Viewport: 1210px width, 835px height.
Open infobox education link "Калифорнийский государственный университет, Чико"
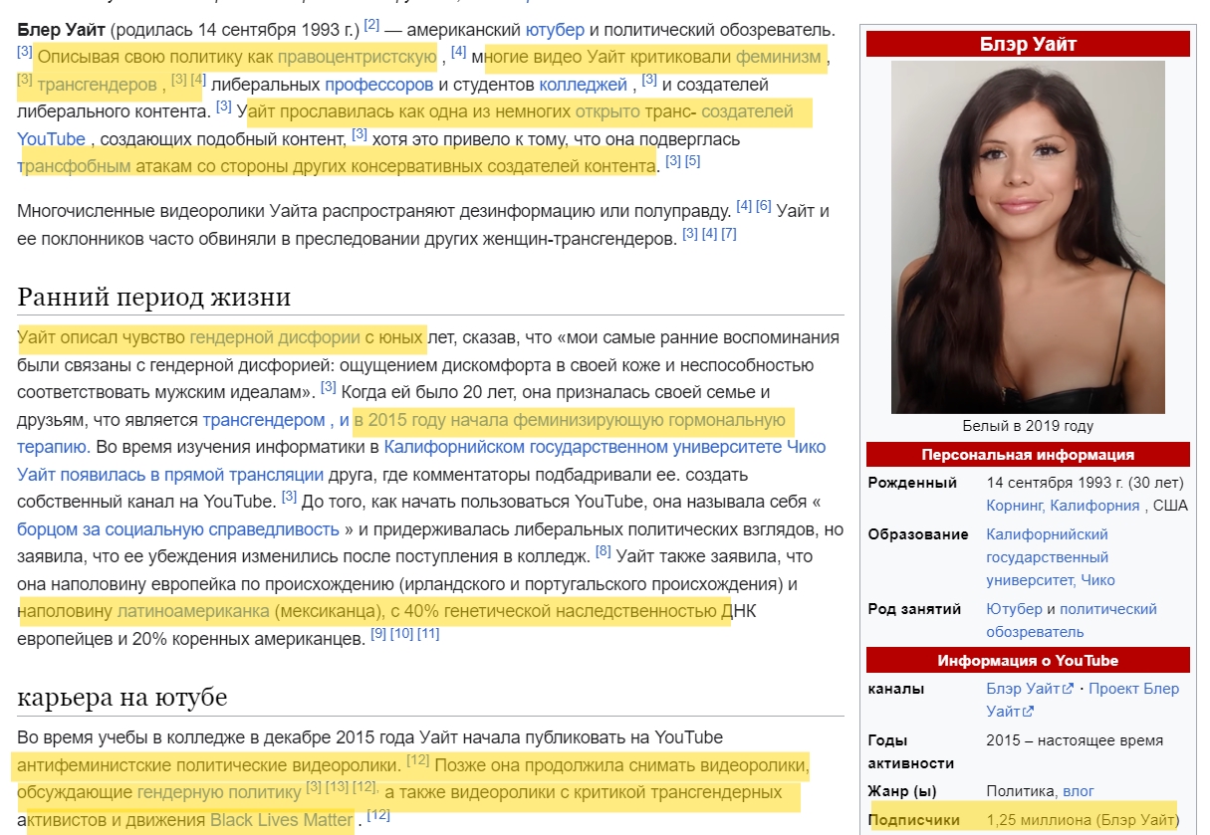[x=1051, y=557]
